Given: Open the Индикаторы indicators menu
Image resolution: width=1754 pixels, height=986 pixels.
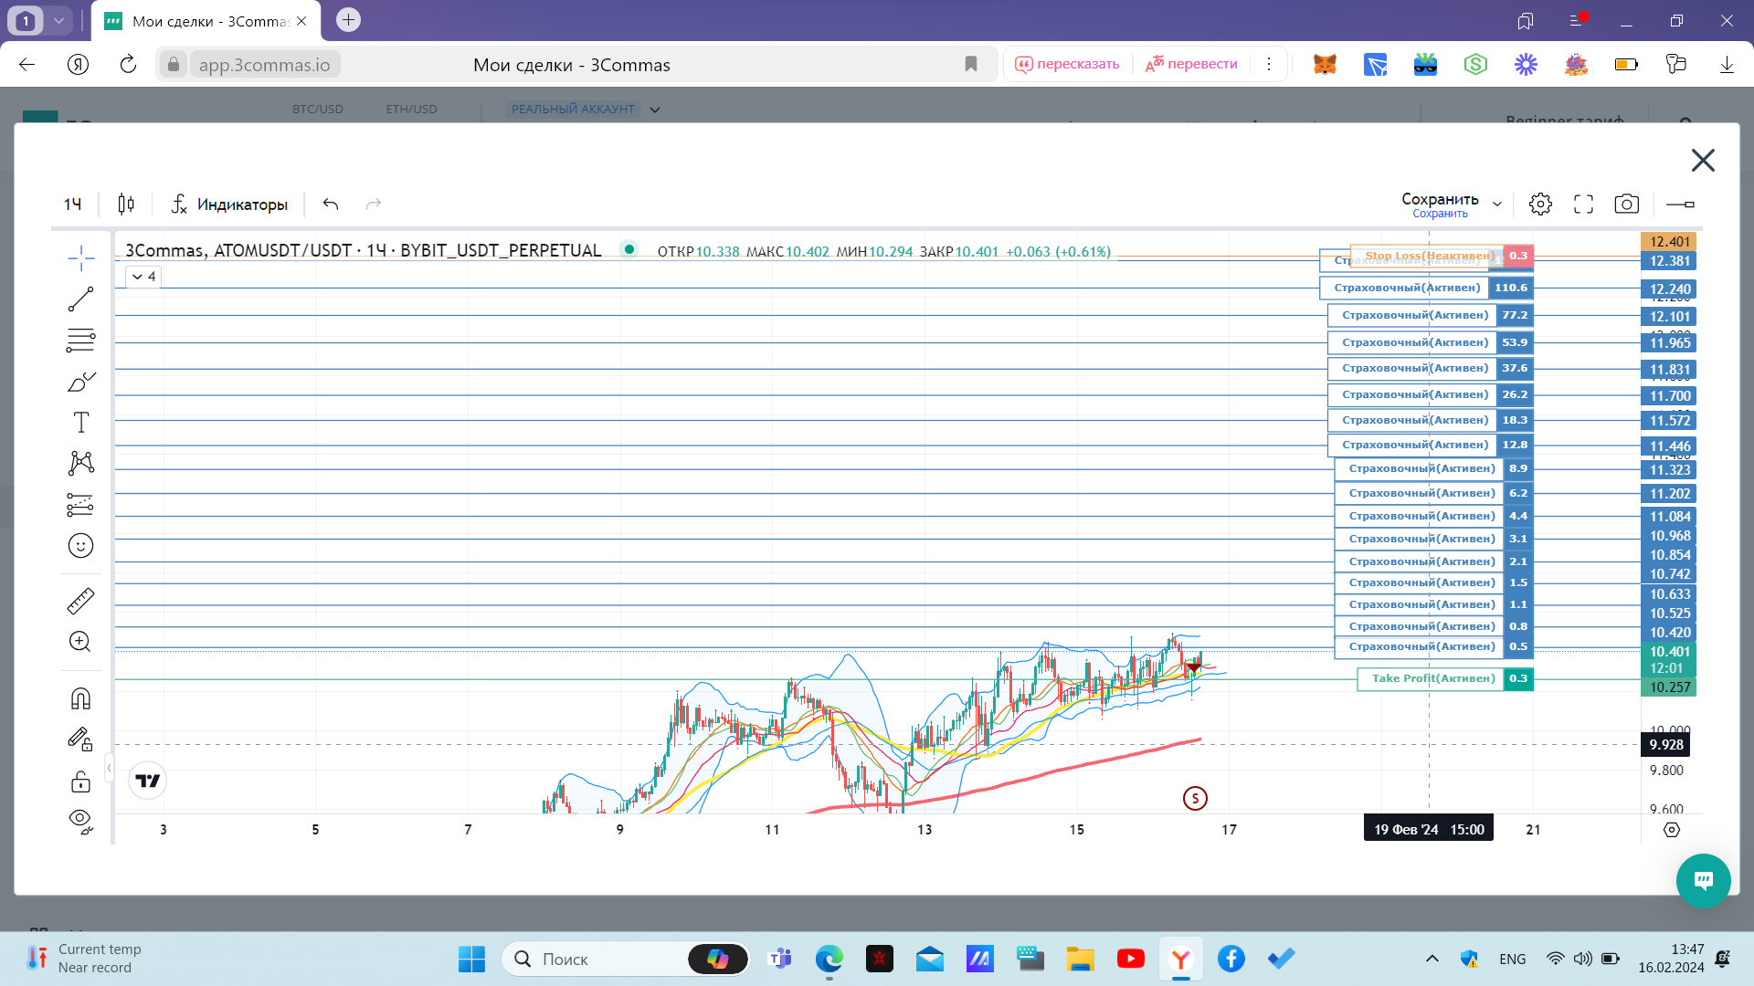Looking at the screenshot, I should pyautogui.click(x=229, y=205).
